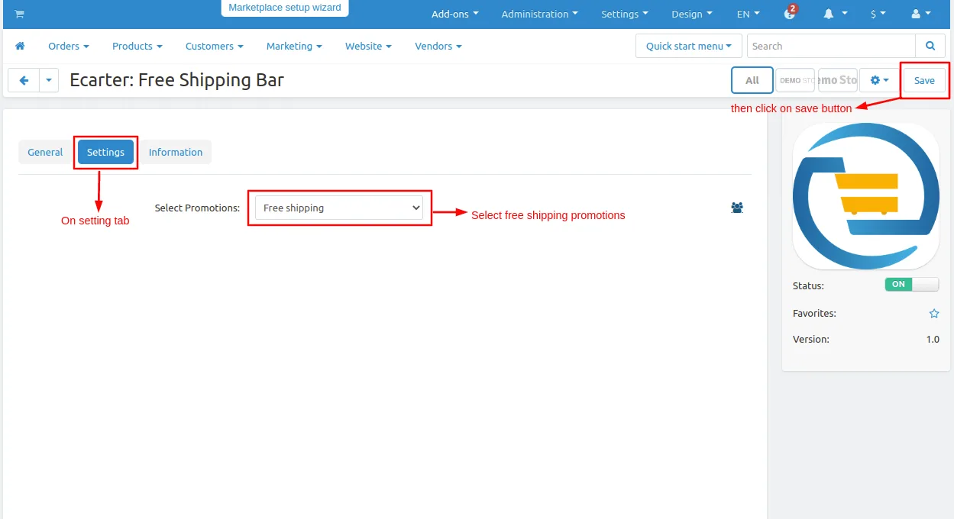954x519 pixels.
Task: Open the gear actions menu
Action: pos(879,80)
